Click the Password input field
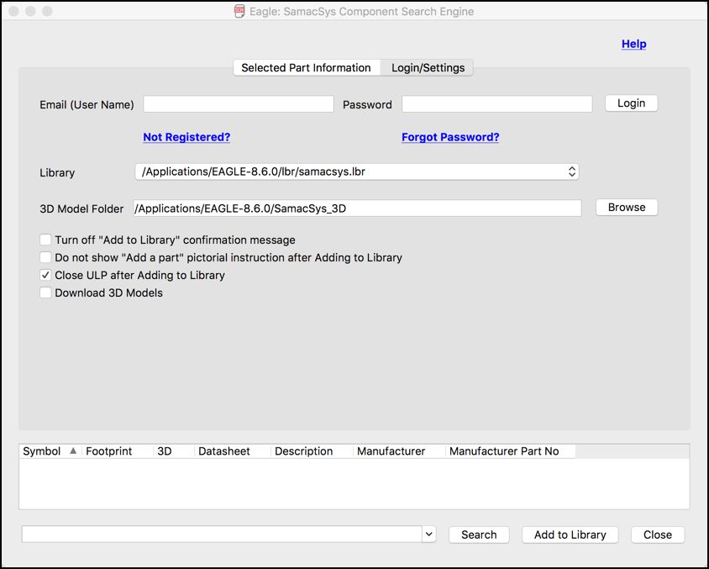 tap(497, 104)
